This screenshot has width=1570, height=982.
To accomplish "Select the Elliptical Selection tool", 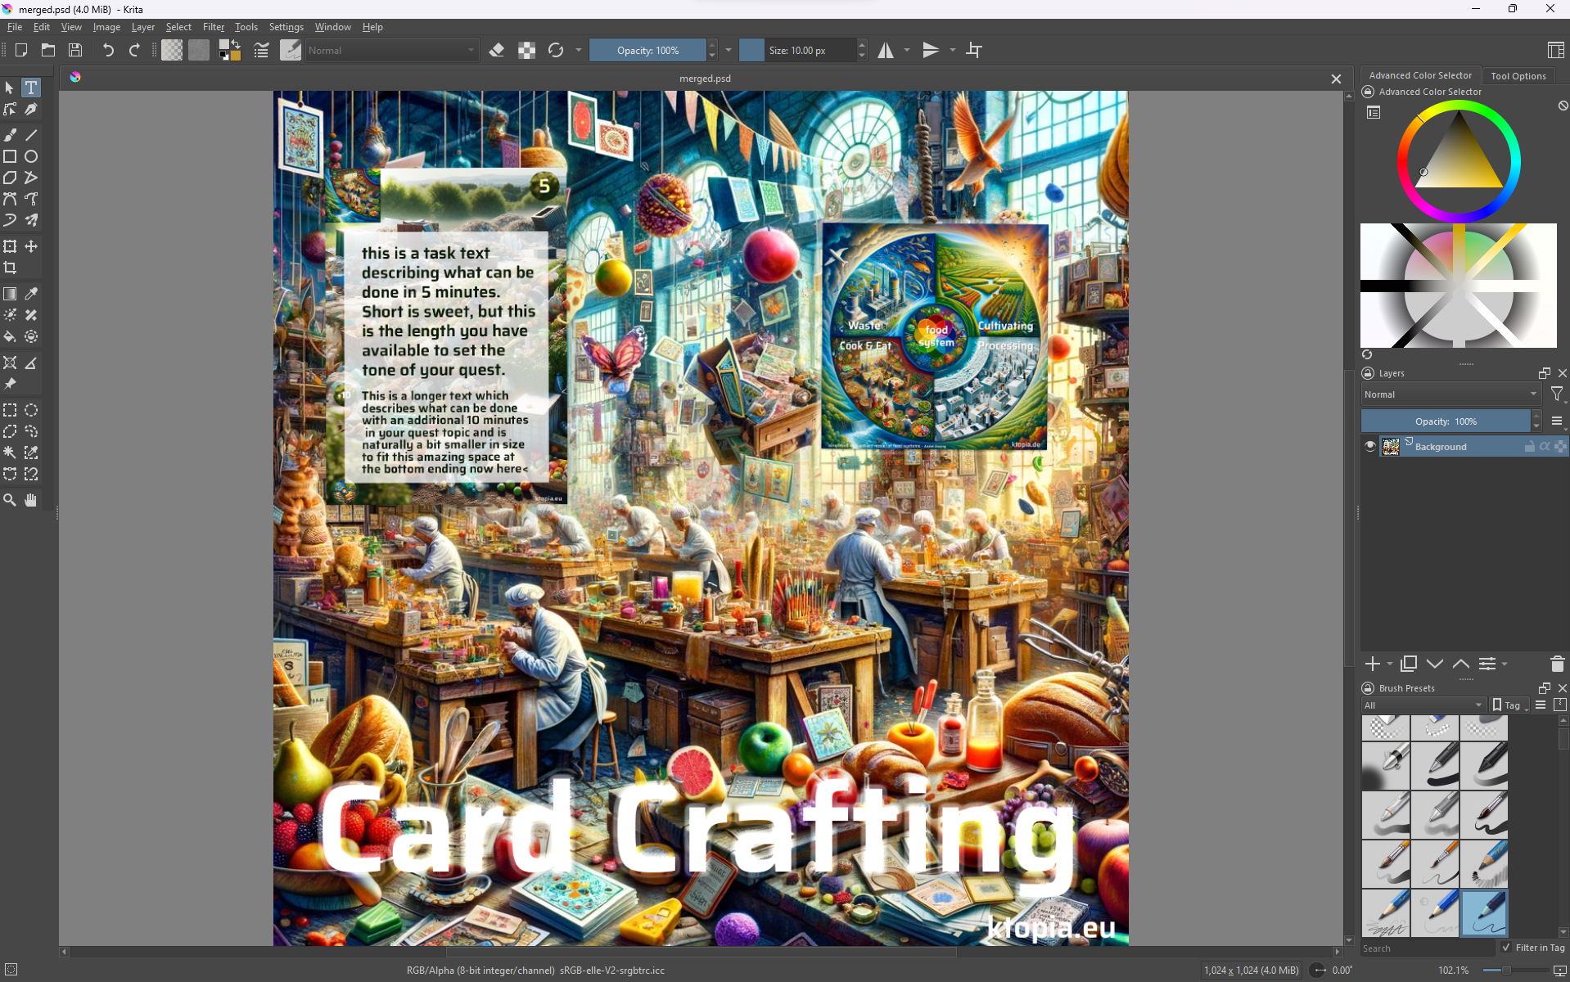I will point(31,410).
